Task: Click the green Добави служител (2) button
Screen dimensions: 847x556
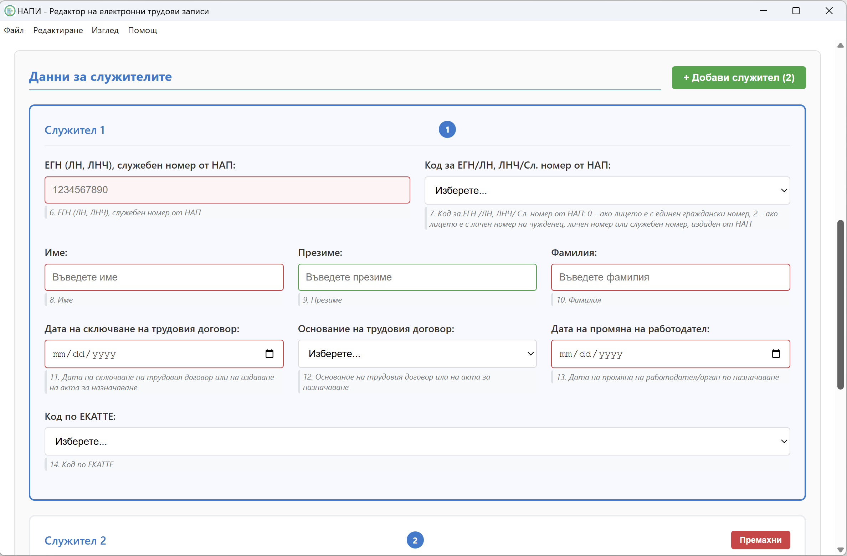Action: 739,78
